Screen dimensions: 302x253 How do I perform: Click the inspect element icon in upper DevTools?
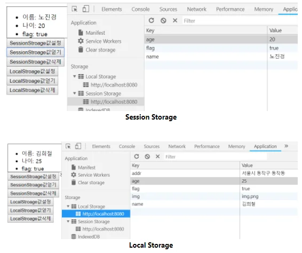pos(74,9)
